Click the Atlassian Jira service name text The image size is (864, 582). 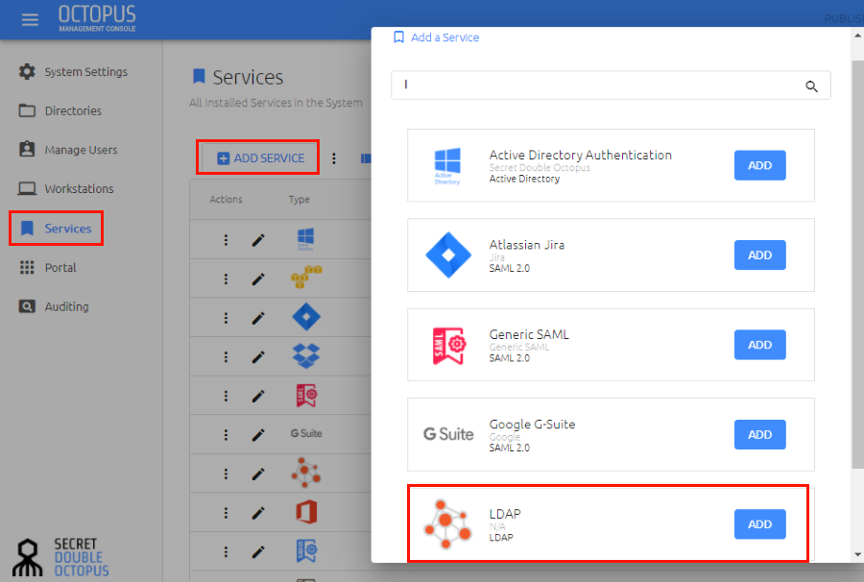click(x=527, y=245)
